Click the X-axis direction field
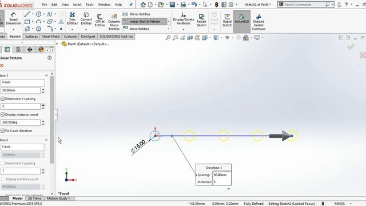The height and width of the screenshot is (206, 366). pos(22,82)
